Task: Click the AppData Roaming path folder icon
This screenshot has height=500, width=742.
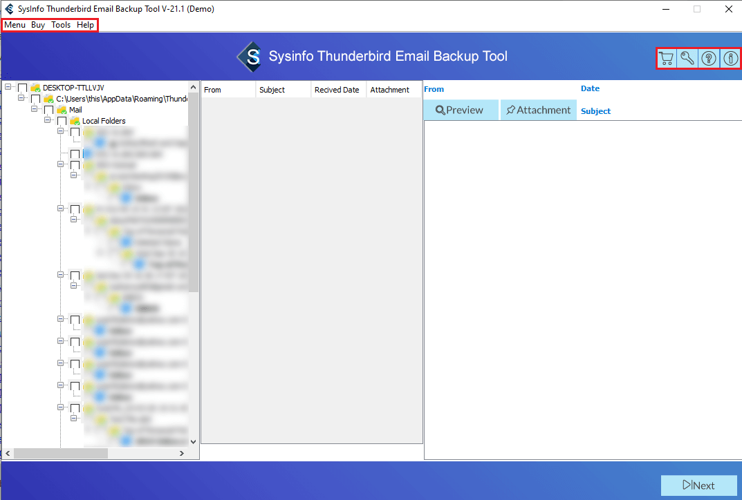Action: pyautogui.click(x=48, y=99)
